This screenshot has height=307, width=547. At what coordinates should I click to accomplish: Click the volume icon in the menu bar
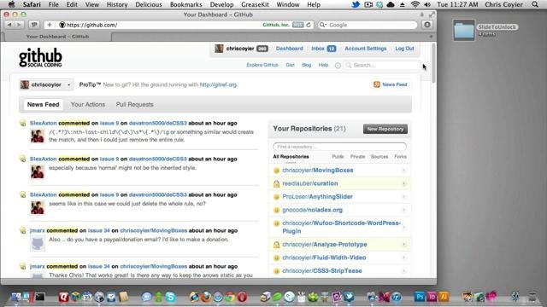tap(426, 4)
